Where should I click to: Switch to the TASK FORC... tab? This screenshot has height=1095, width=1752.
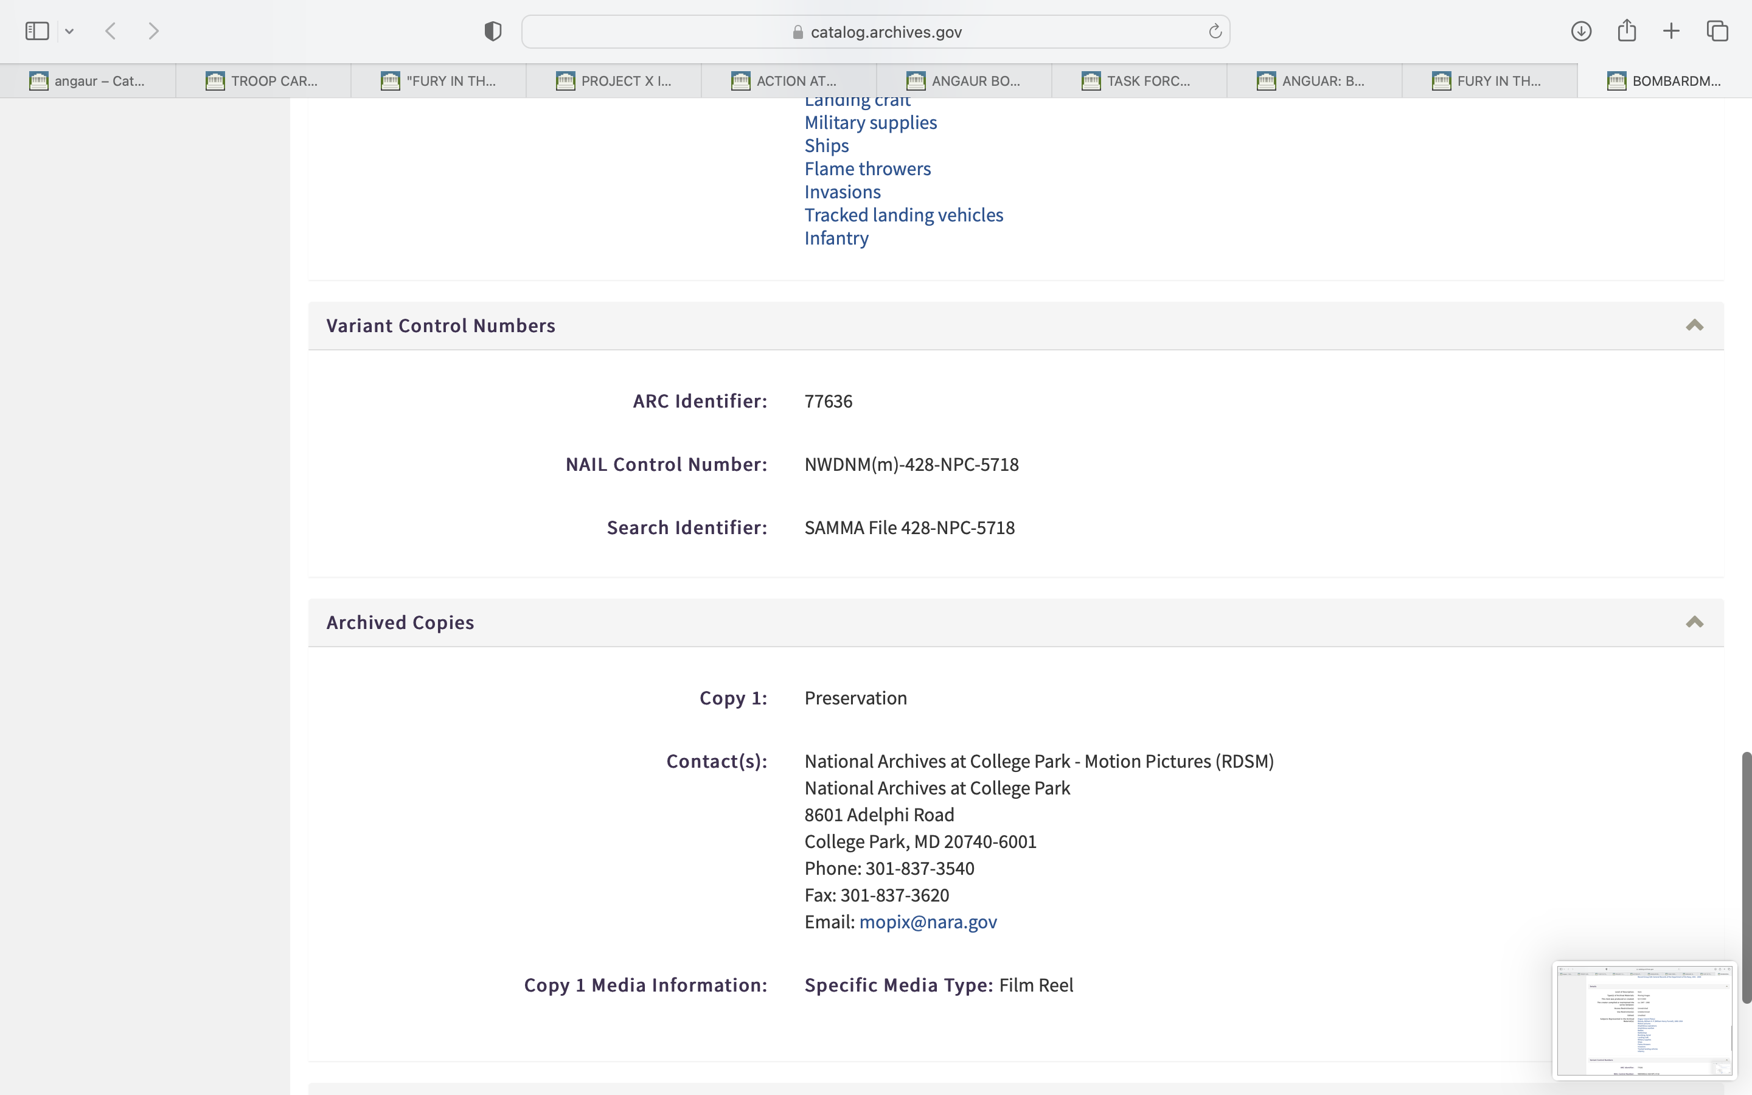pyautogui.click(x=1139, y=81)
